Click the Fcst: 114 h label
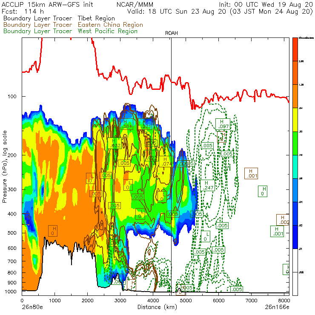Screen dimensions: 315x315 (x=23, y=11)
